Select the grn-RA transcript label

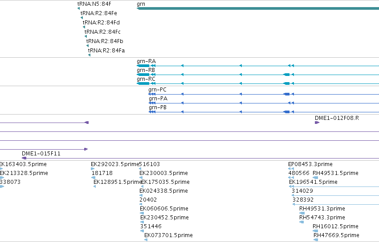click(x=146, y=61)
